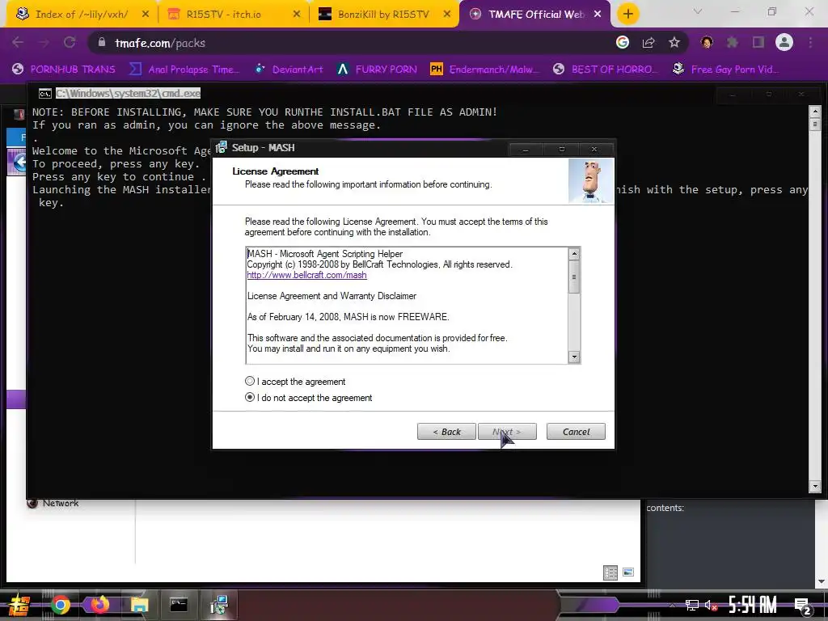Click the 5:54 AM clock
This screenshot has width=828, height=621.
tap(753, 605)
